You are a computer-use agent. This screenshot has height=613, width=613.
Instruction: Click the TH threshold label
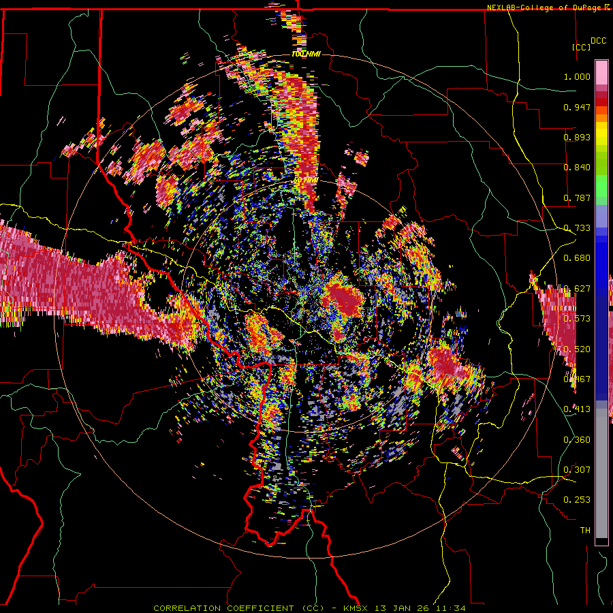pyautogui.click(x=585, y=531)
